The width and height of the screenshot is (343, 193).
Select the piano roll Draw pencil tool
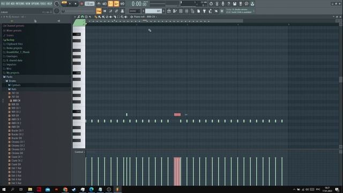[96, 17]
